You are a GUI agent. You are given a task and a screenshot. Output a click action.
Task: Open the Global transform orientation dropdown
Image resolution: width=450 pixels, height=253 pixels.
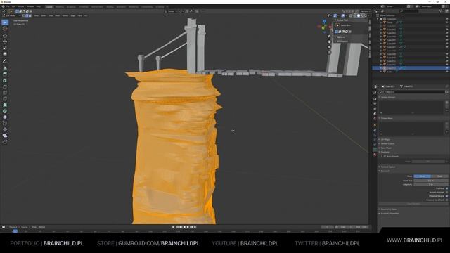coord(172,11)
